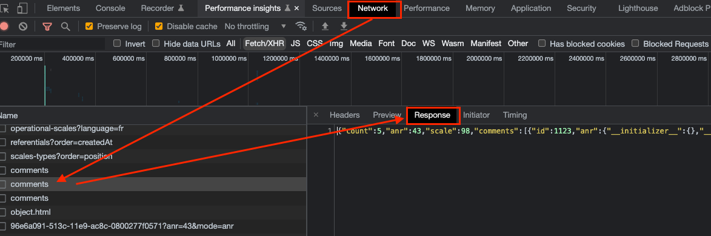Show the Preview tab of request
The height and width of the screenshot is (236, 711).
pos(387,115)
